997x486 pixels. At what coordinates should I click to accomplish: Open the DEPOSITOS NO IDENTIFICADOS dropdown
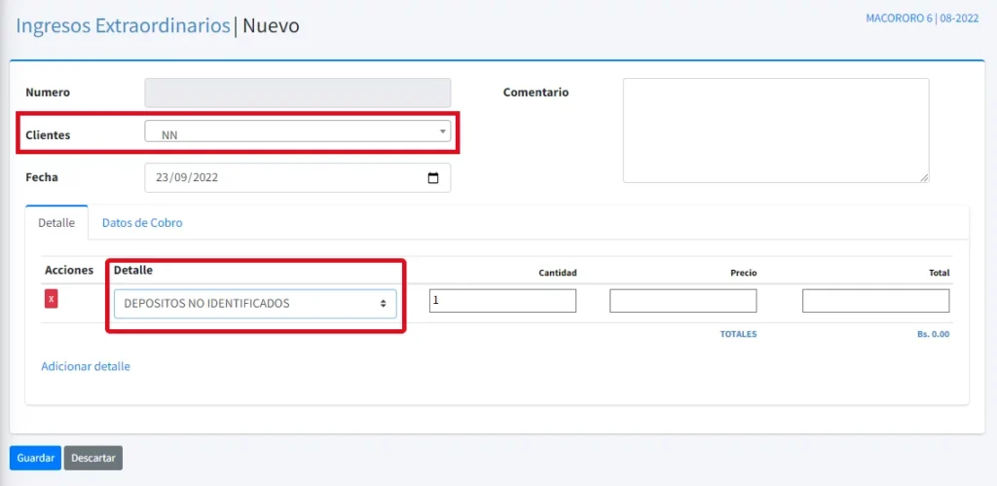(x=254, y=303)
